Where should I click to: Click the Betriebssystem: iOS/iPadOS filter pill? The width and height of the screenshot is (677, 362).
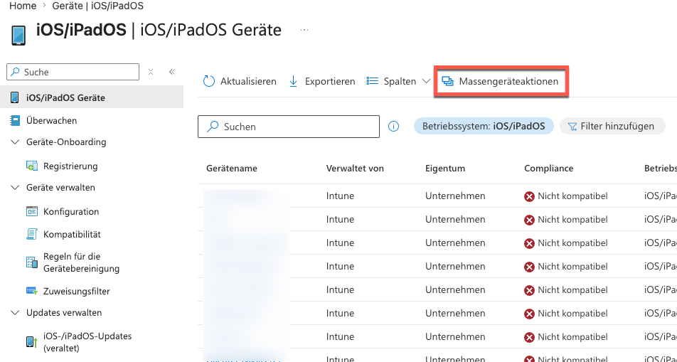[x=484, y=126]
